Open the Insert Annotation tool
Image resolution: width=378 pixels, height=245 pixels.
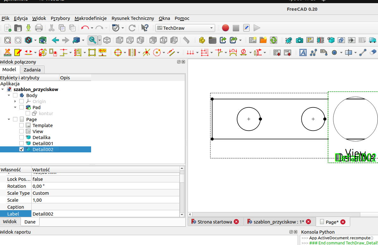[303, 52]
